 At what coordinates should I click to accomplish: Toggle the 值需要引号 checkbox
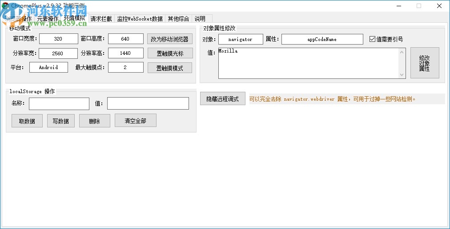386,39
